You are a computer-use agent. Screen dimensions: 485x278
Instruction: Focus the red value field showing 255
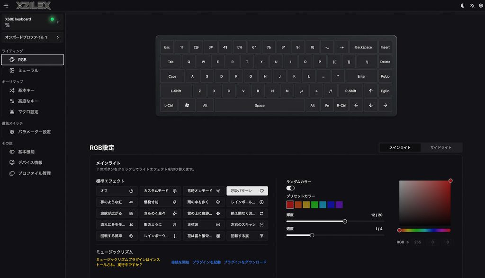418,242
